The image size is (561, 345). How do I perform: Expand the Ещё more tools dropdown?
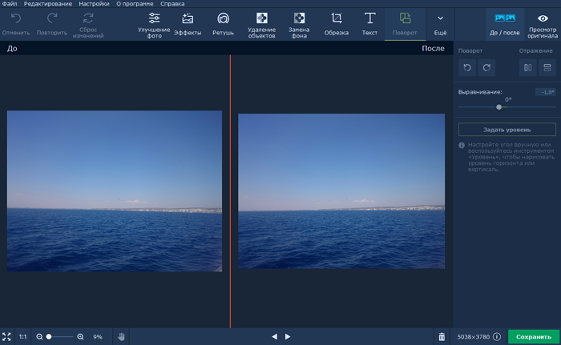coord(440,23)
